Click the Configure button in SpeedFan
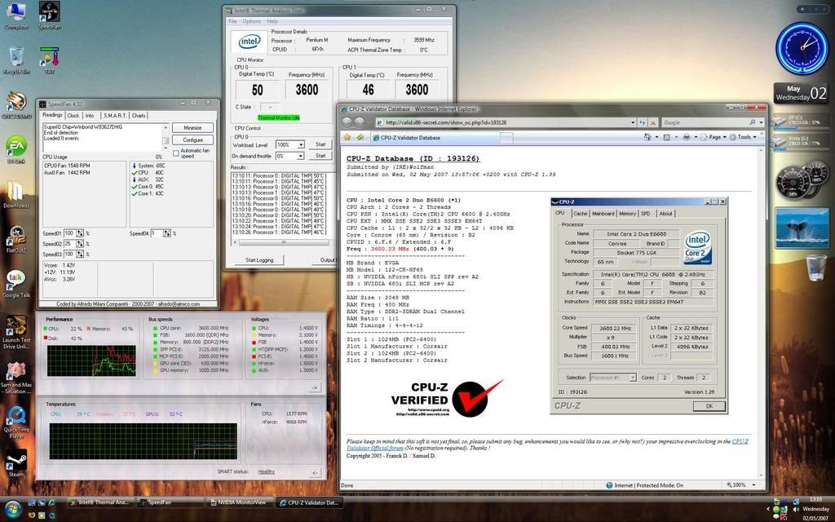Screen dimensions: 835x522 [192, 140]
